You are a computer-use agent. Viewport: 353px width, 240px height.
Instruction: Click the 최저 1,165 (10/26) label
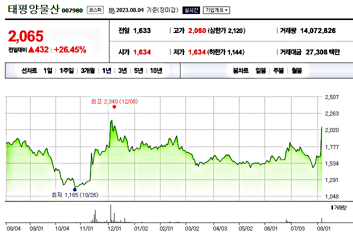75,195
